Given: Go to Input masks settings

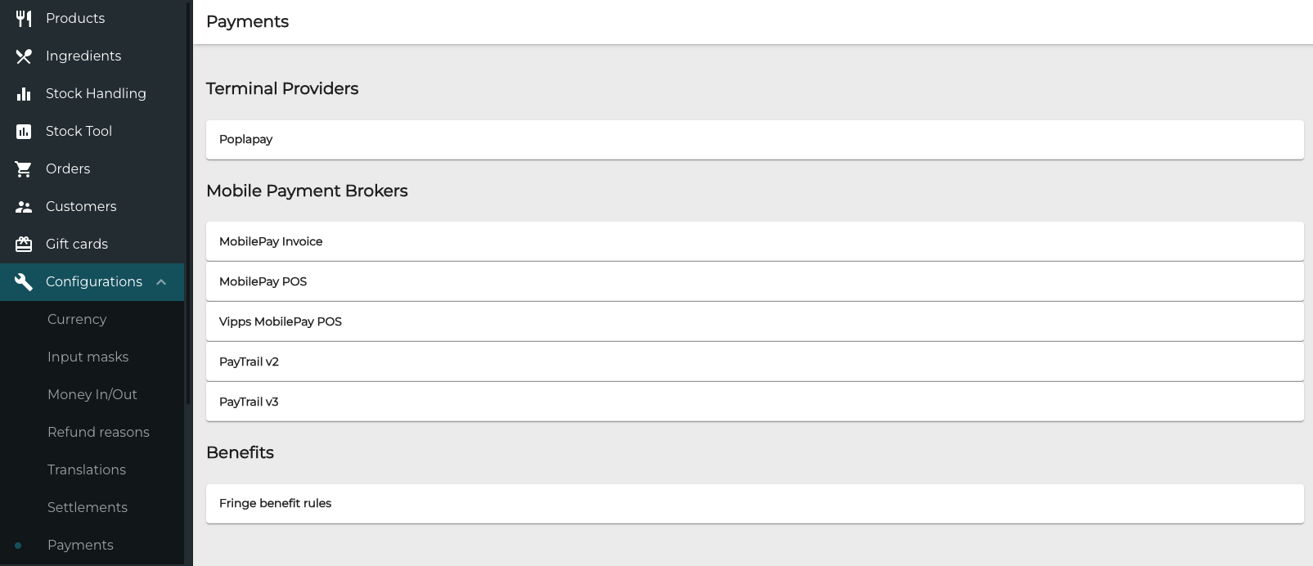Looking at the screenshot, I should (88, 357).
